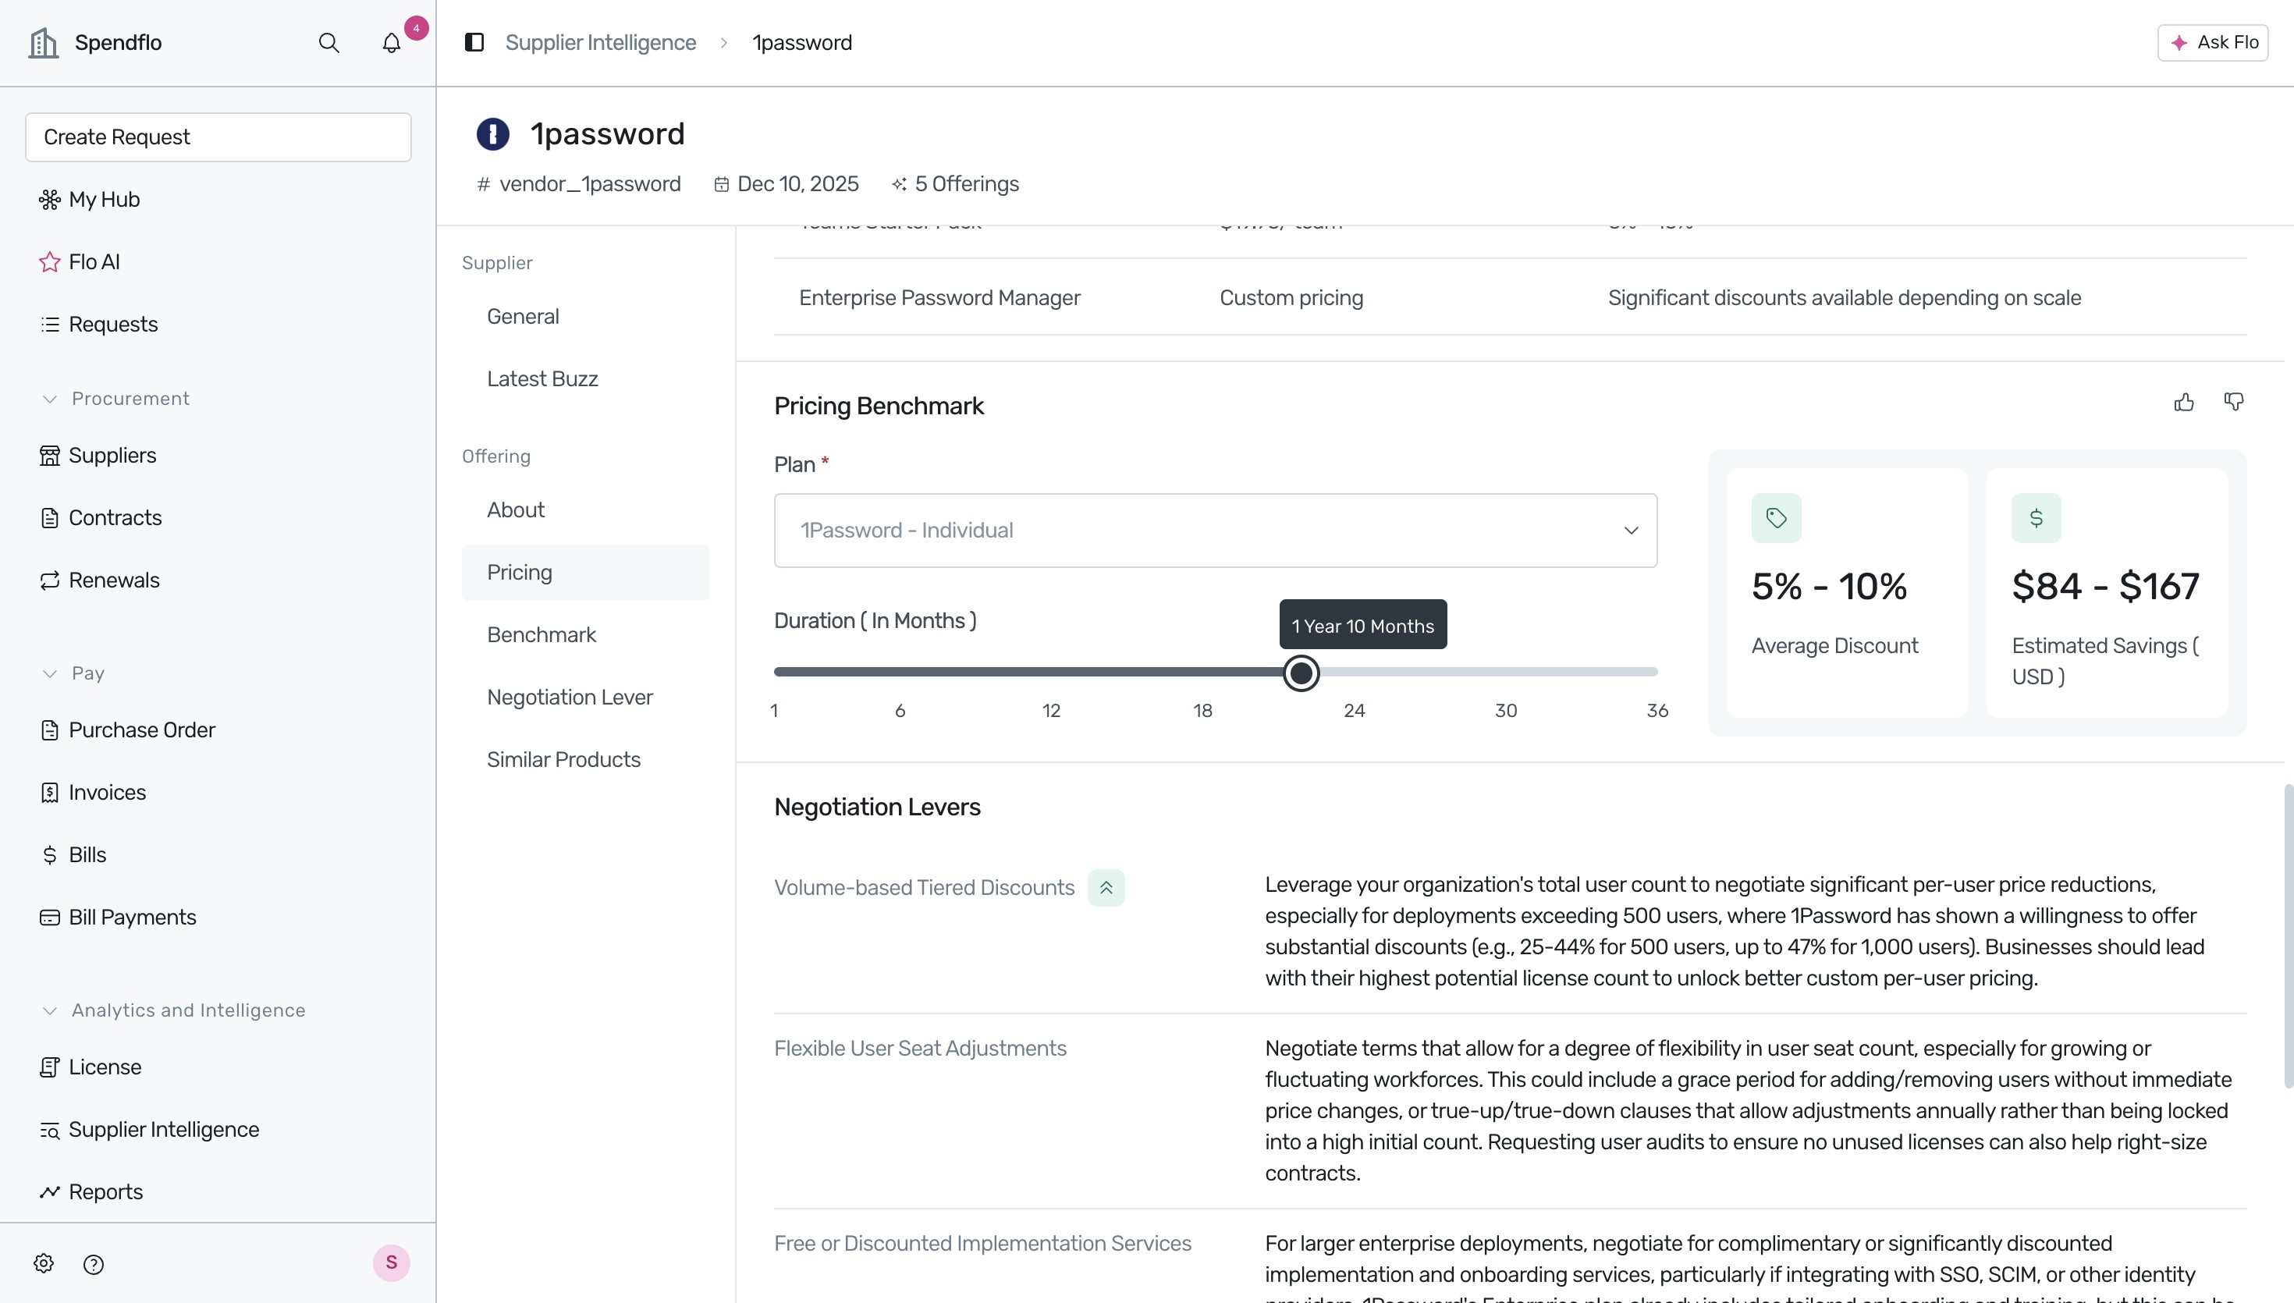The width and height of the screenshot is (2294, 1303).
Task: Click the Purchase Order icon
Action: click(50, 730)
